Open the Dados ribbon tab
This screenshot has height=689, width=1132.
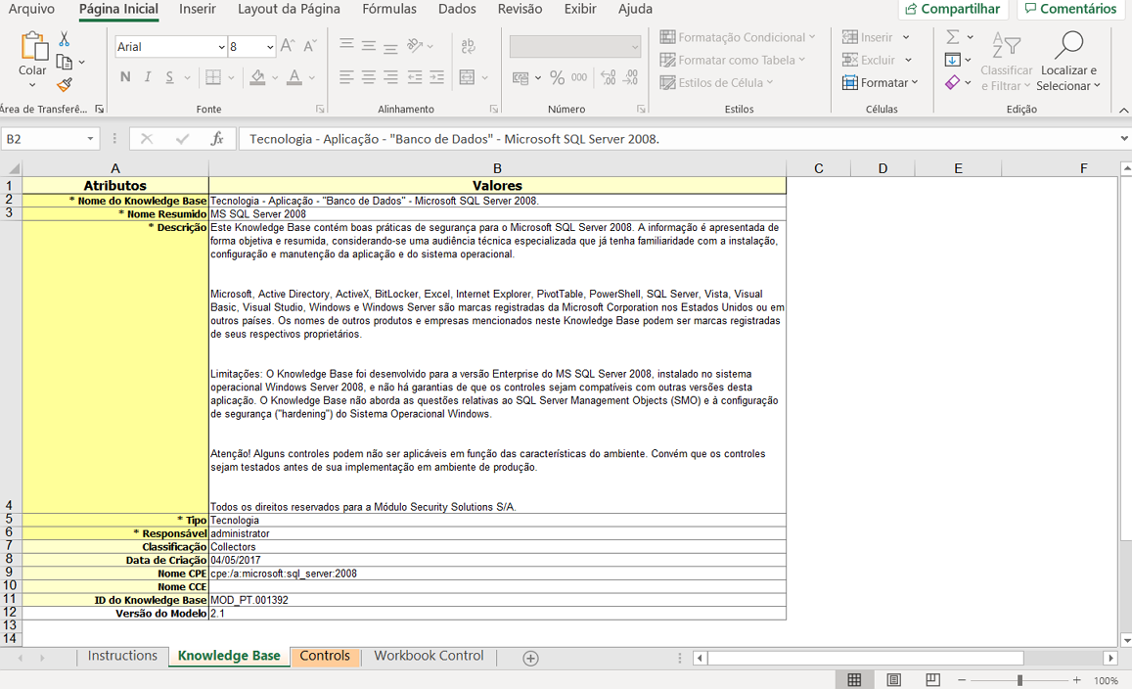(x=457, y=10)
